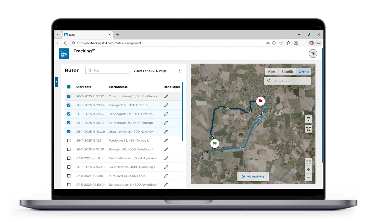Viewport: 374px width, 222px height.
Task: Open the three-dot options menu for Ruter
Action: [x=179, y=71]
